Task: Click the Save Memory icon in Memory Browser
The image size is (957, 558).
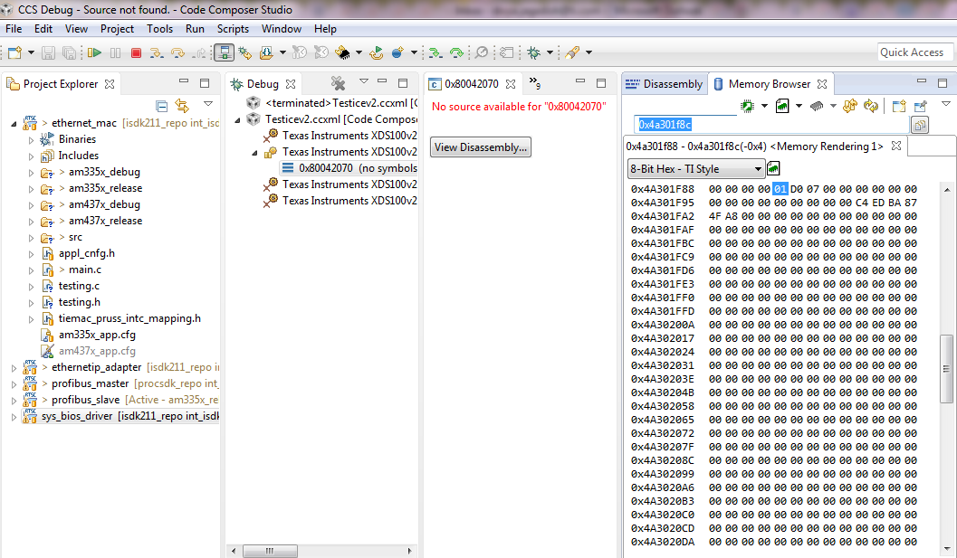Action: click(782, 106)
